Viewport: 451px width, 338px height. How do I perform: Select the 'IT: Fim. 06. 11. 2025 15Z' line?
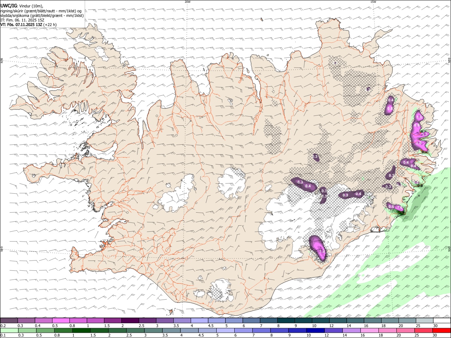pos(22,20)
